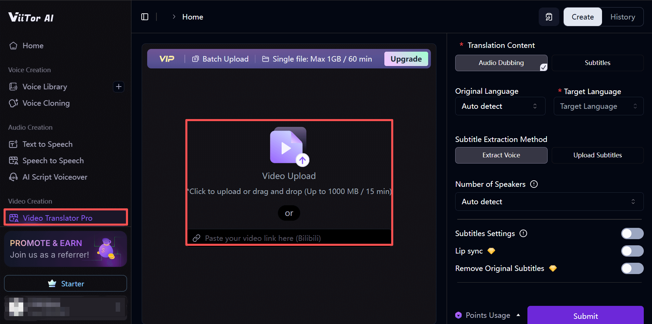The height and width of the screenshot is (324, 652).
Task: Select the Subtitles translation content option
Action: pos(597,63)
